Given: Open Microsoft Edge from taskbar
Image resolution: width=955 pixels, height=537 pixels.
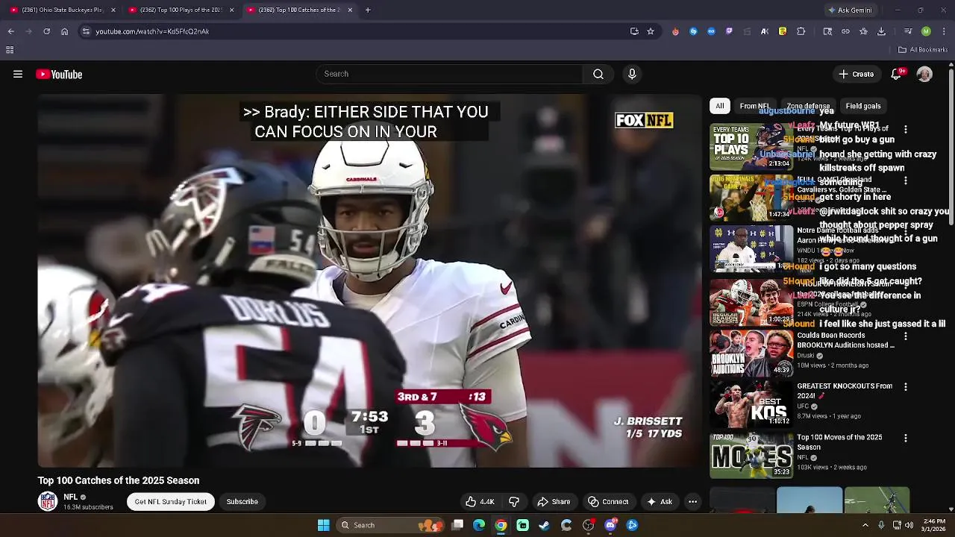Looking at the screenshot, I should point(479,525).
